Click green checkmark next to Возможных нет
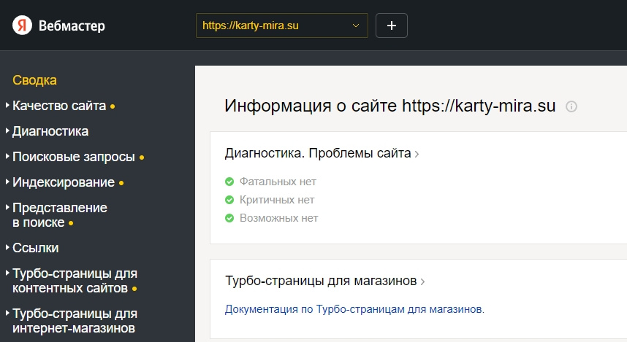Viewport: 627px width, 342px height. (229, 218)
